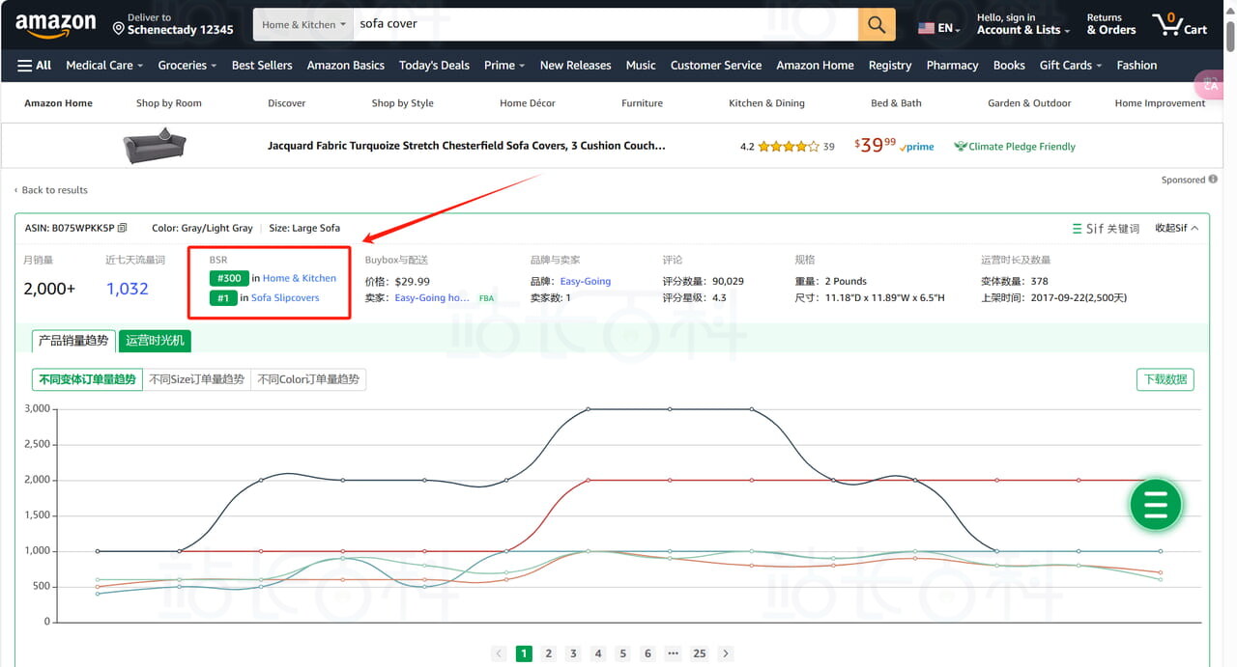Click in the sofa cover search field
Viewport: 1237px width, 667px height.
coord(605,24)
